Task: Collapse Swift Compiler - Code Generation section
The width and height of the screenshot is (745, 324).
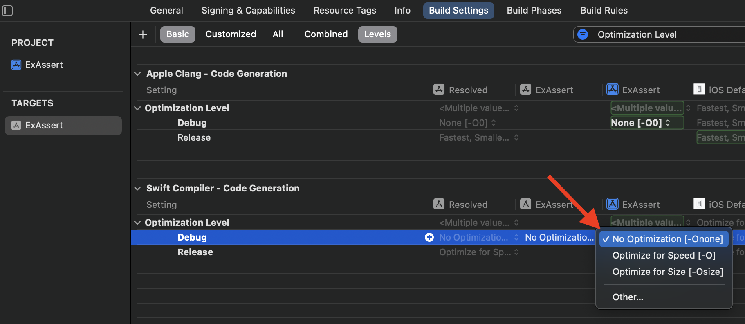Action: (137, 189)
